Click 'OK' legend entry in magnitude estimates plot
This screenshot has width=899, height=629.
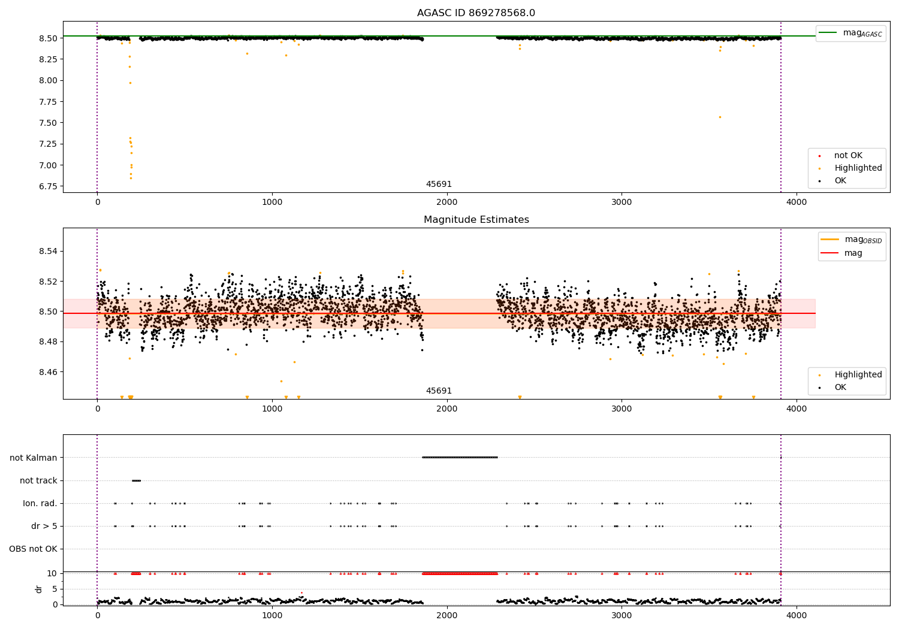833,388
